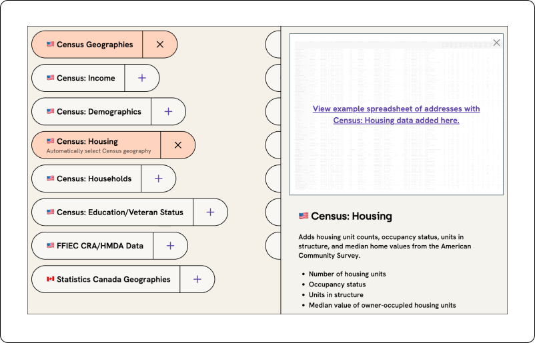This screenshot has height=343, width=535.
Task: Select the Census: Housing label
Action: (87, 141)
